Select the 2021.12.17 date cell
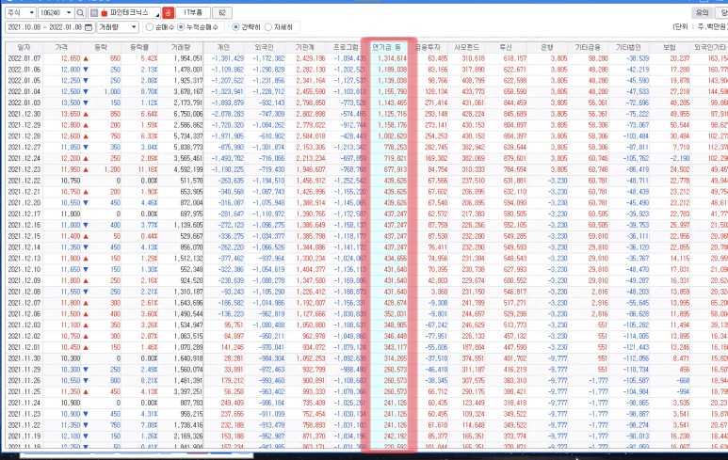This screenshot has height=460, width=728. [x=24, y=214]
